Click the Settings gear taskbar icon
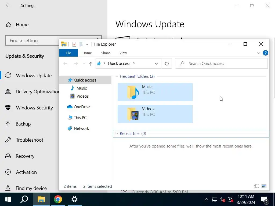 75,199
